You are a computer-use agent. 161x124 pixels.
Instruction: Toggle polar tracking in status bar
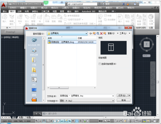(51, 121)
